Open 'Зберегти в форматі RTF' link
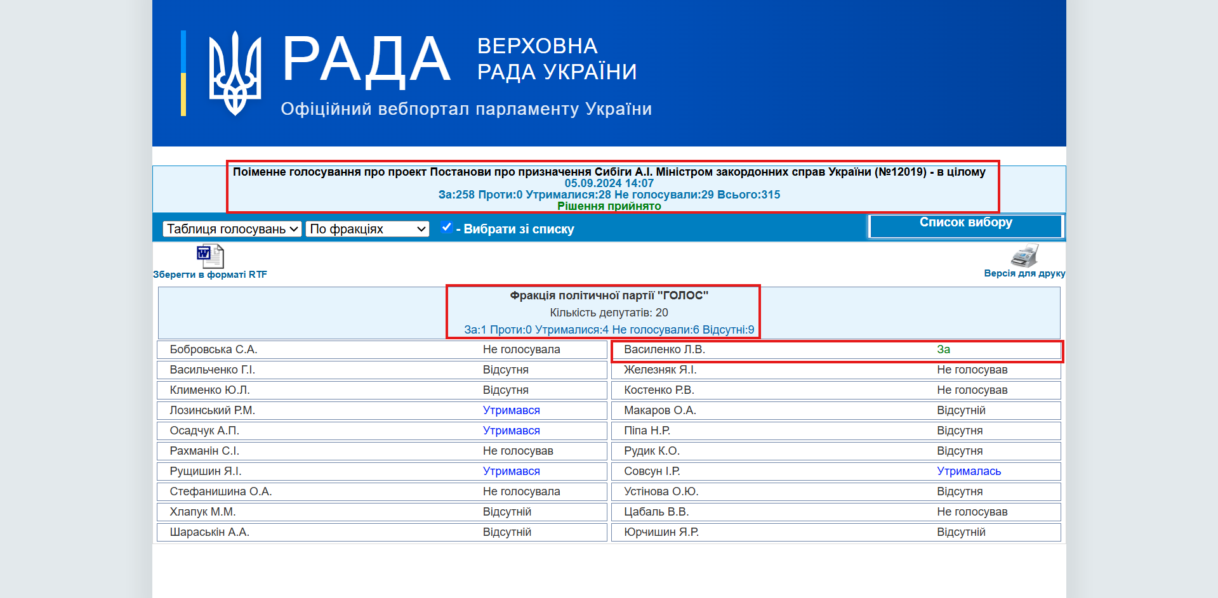Screen dimensions: 1218x598 [210, 275]
